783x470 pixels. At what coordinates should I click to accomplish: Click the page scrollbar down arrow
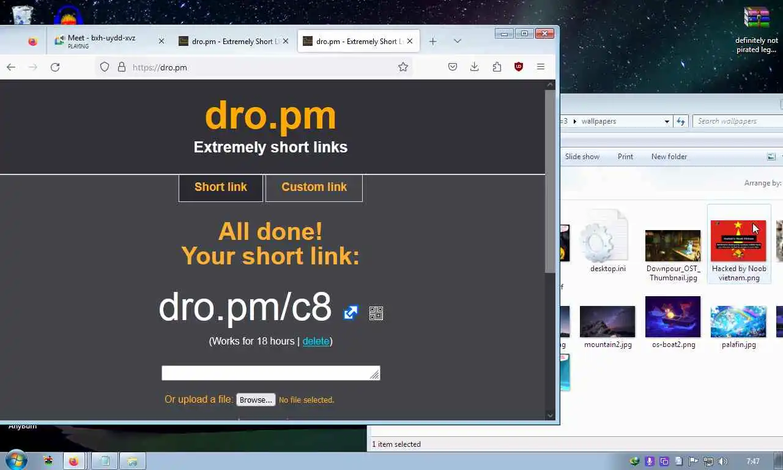(x=550, y=416)
